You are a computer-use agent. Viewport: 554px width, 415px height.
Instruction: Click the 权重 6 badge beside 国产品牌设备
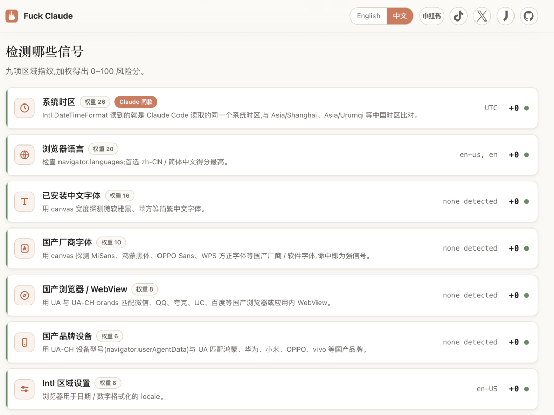pyautogui.click(x=110, y=336)
